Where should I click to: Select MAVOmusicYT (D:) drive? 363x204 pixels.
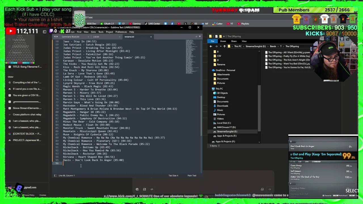point(226,127)
